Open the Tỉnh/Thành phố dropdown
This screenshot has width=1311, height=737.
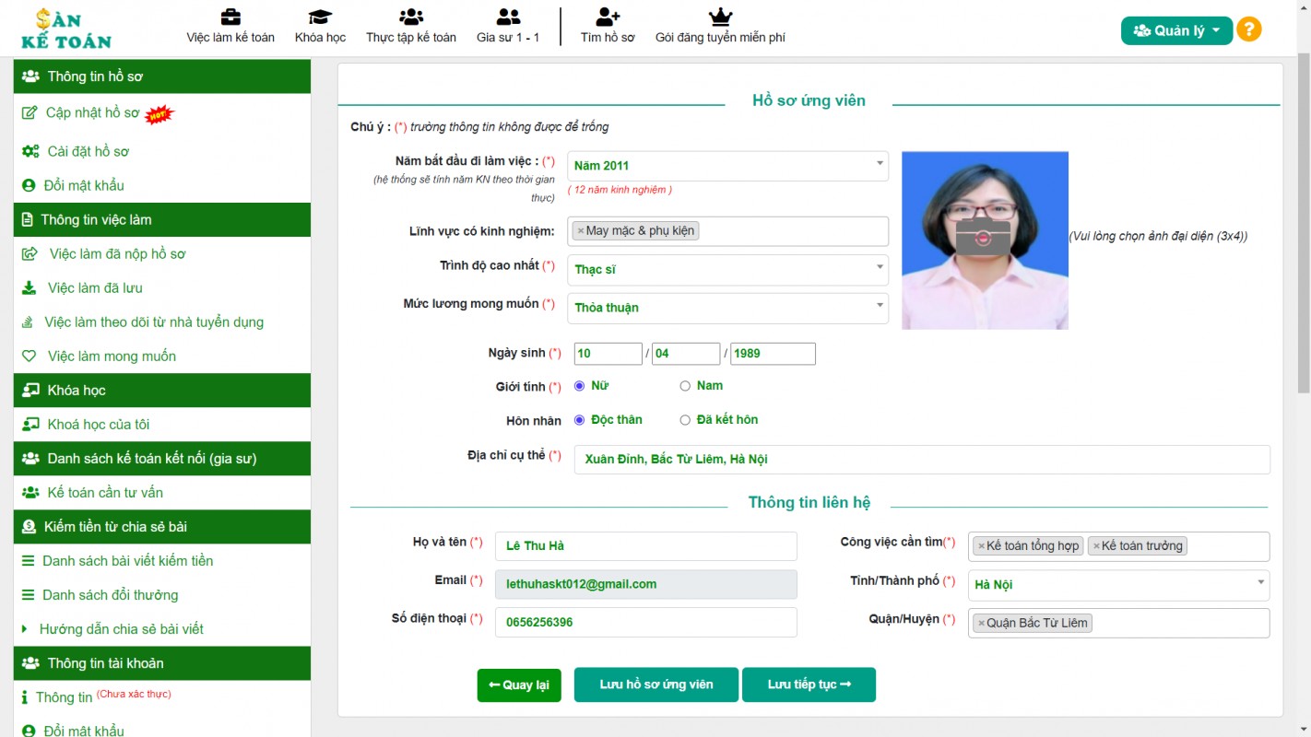(x=1118, y=585)
